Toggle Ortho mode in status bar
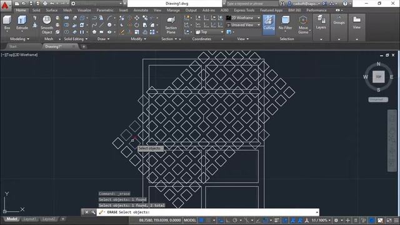The width and height of the screenshot is (400, 225). pyautogui.click(x=227, y=221)
